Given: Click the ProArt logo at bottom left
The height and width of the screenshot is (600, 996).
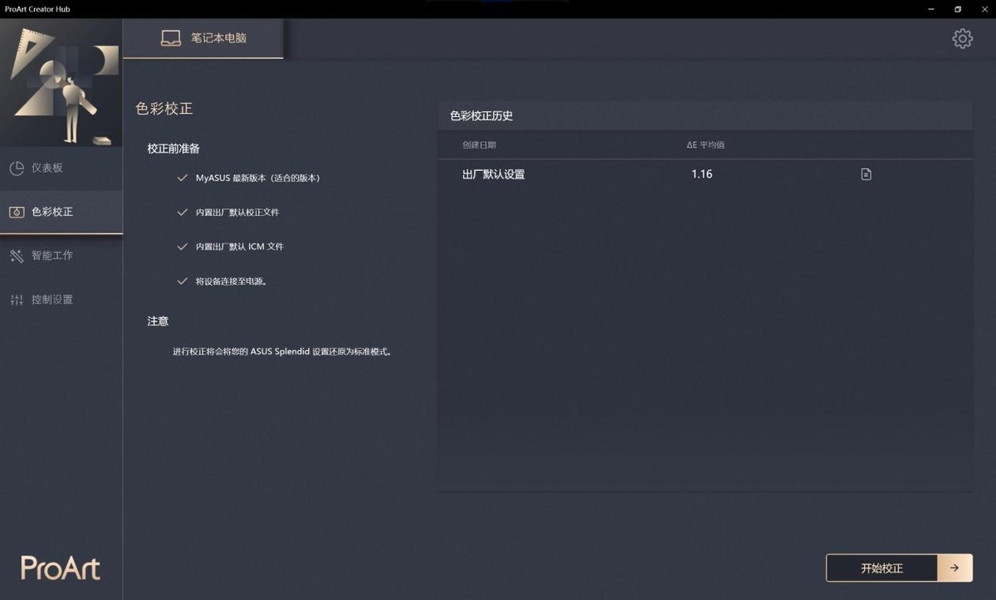Looking at the screenshot, I should click(61, 568).
